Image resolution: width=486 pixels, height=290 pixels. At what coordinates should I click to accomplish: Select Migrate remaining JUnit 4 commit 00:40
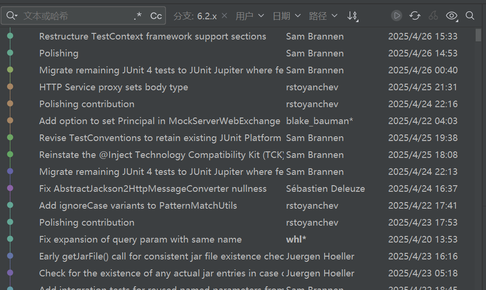click(161, 70)
